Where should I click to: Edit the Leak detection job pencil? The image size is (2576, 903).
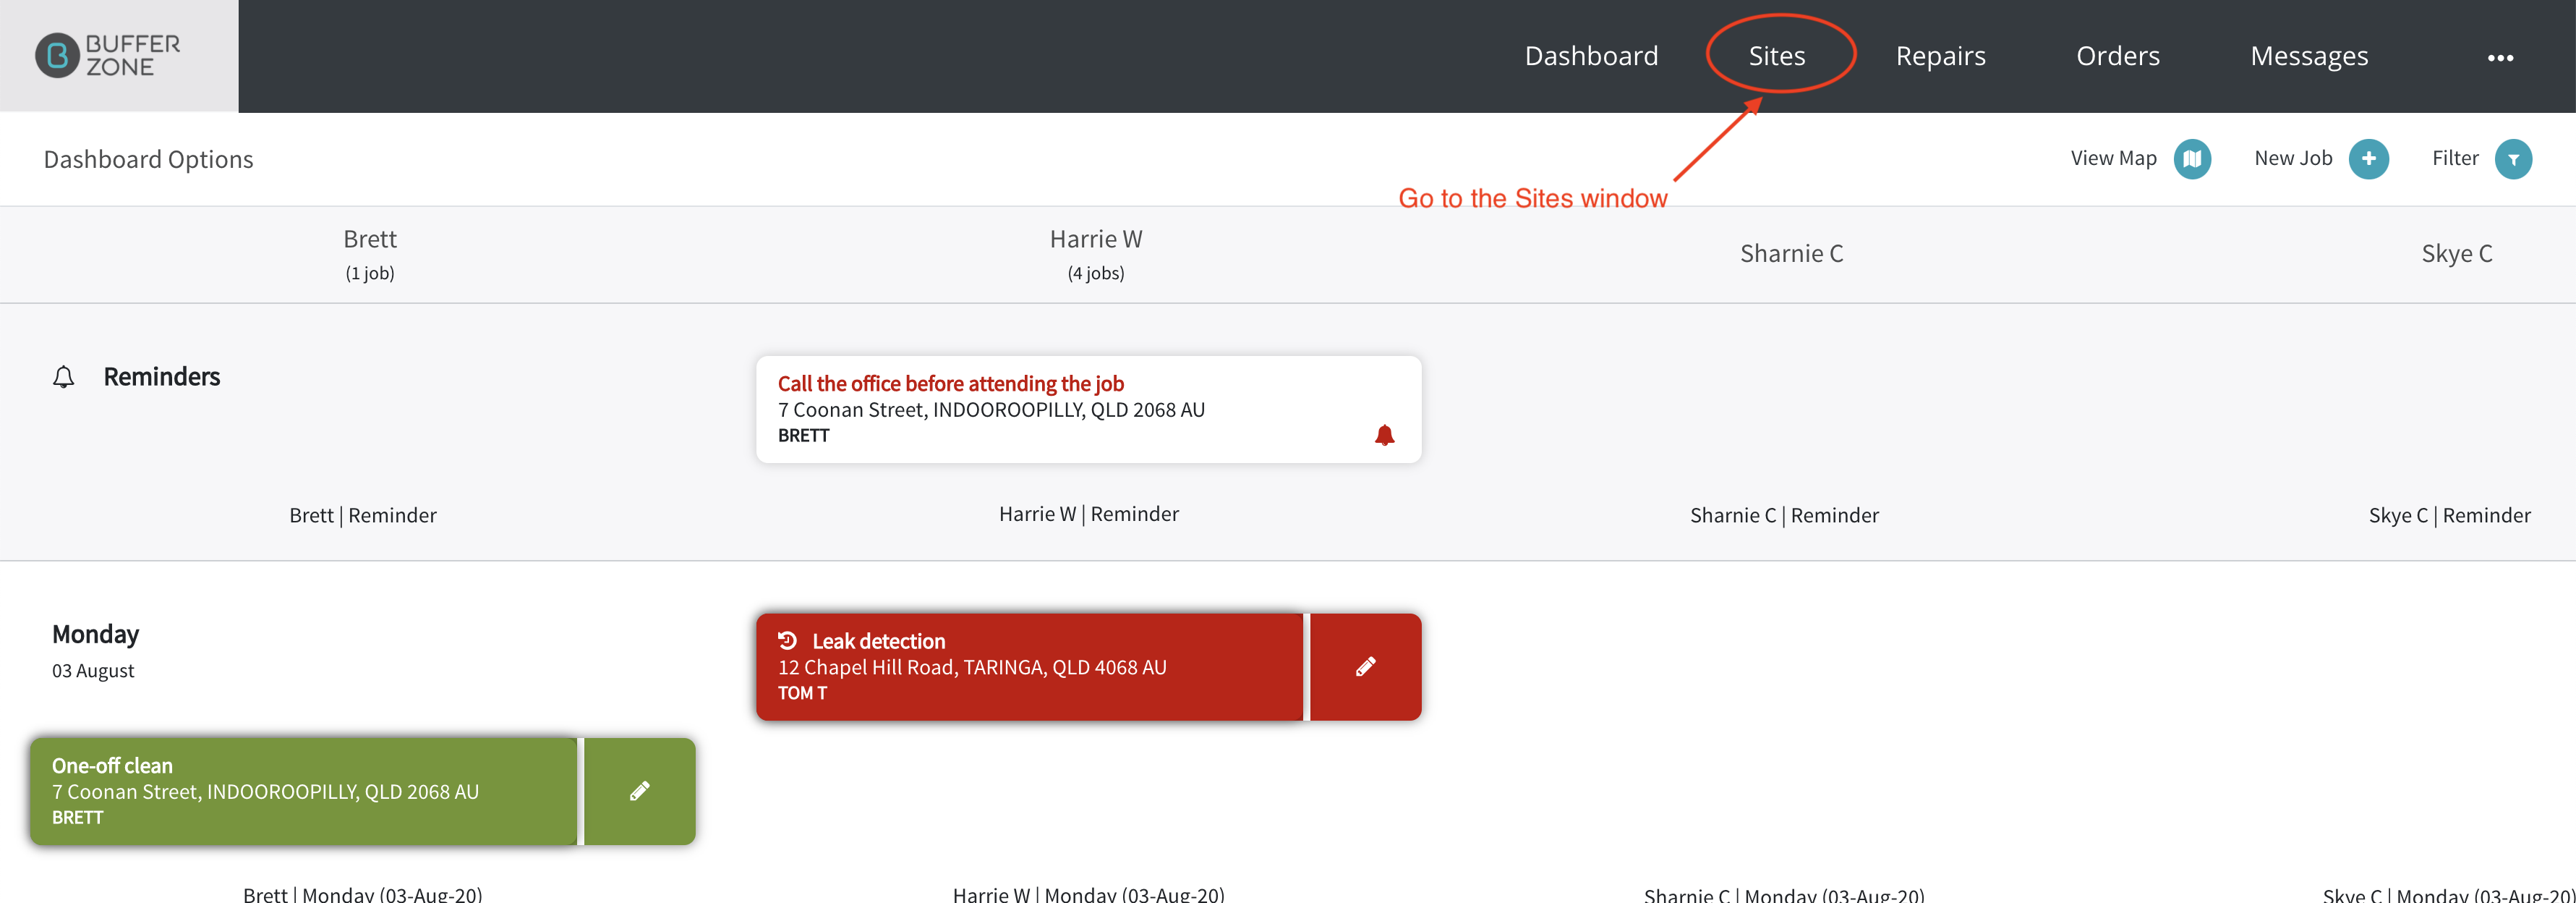[x=1365, y=666]
